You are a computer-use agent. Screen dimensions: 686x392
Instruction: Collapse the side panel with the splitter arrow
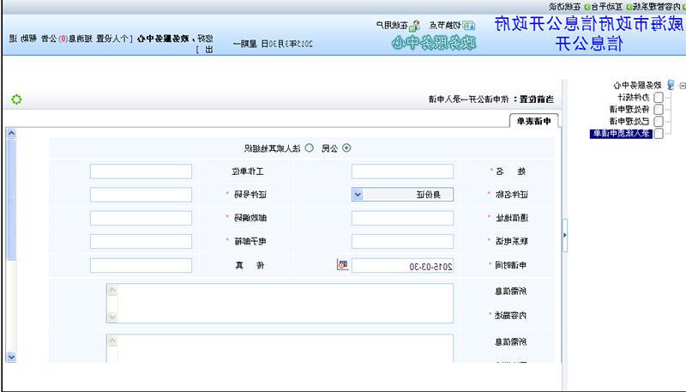click(565, 235)
